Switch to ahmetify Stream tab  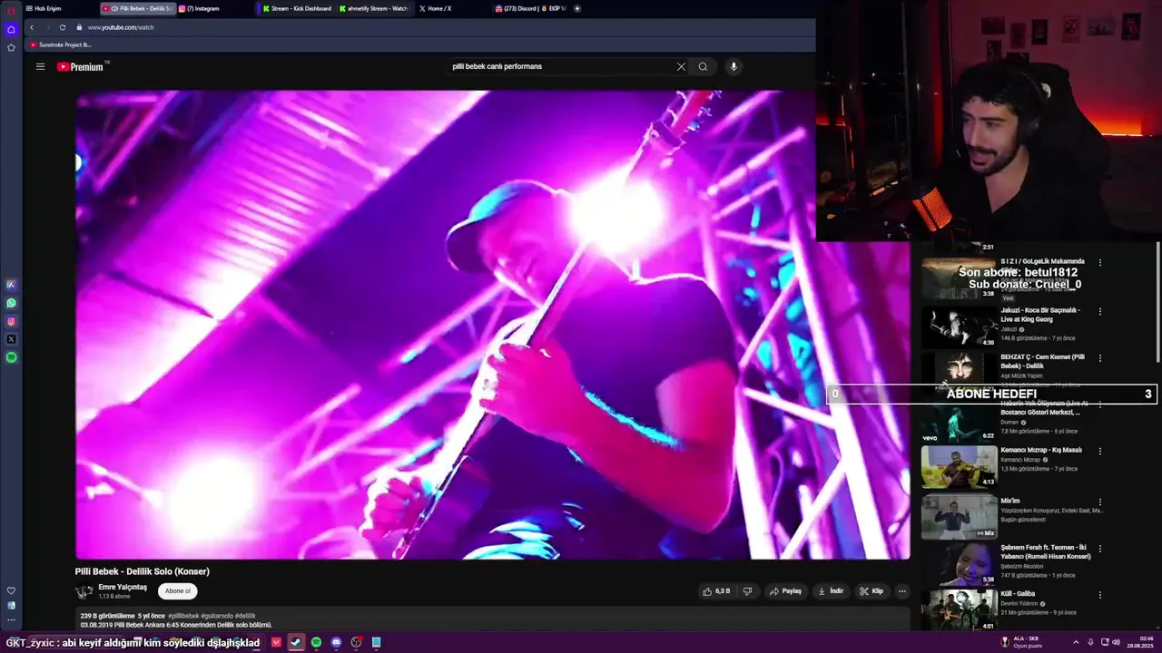(374, 8)
